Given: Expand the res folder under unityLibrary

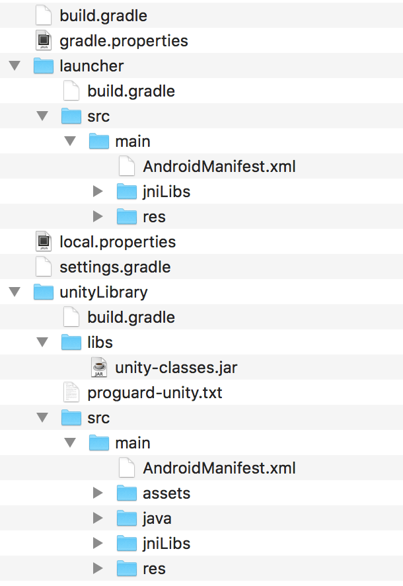Looking at the screenshot, I should pos(98,568).
